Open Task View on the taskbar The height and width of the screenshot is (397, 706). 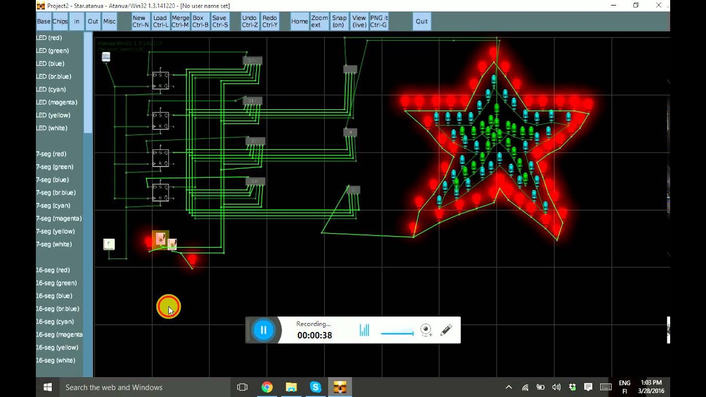[242, 387]
